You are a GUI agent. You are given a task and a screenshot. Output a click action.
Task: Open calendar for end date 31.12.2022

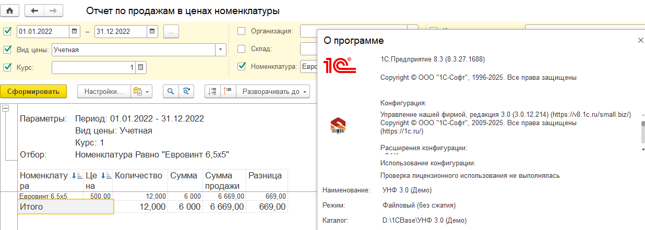[152, 31]
